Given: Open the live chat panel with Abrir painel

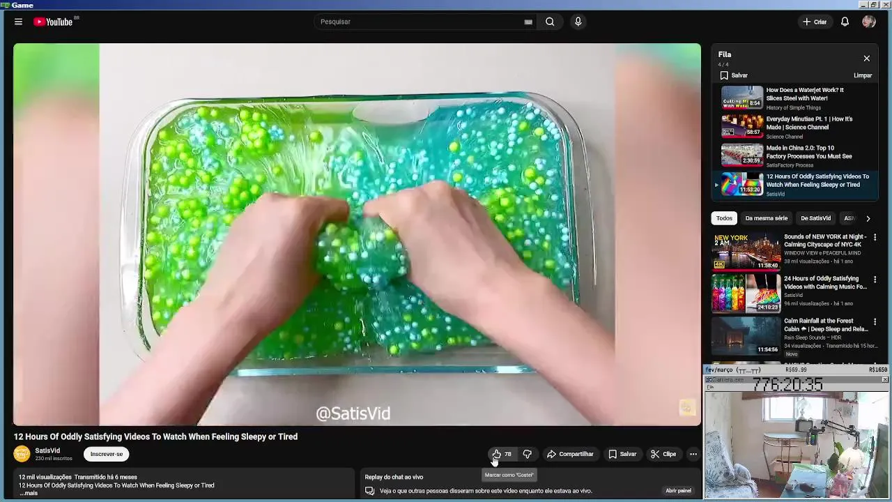Looking at the screenshot, I should point(678,491).
